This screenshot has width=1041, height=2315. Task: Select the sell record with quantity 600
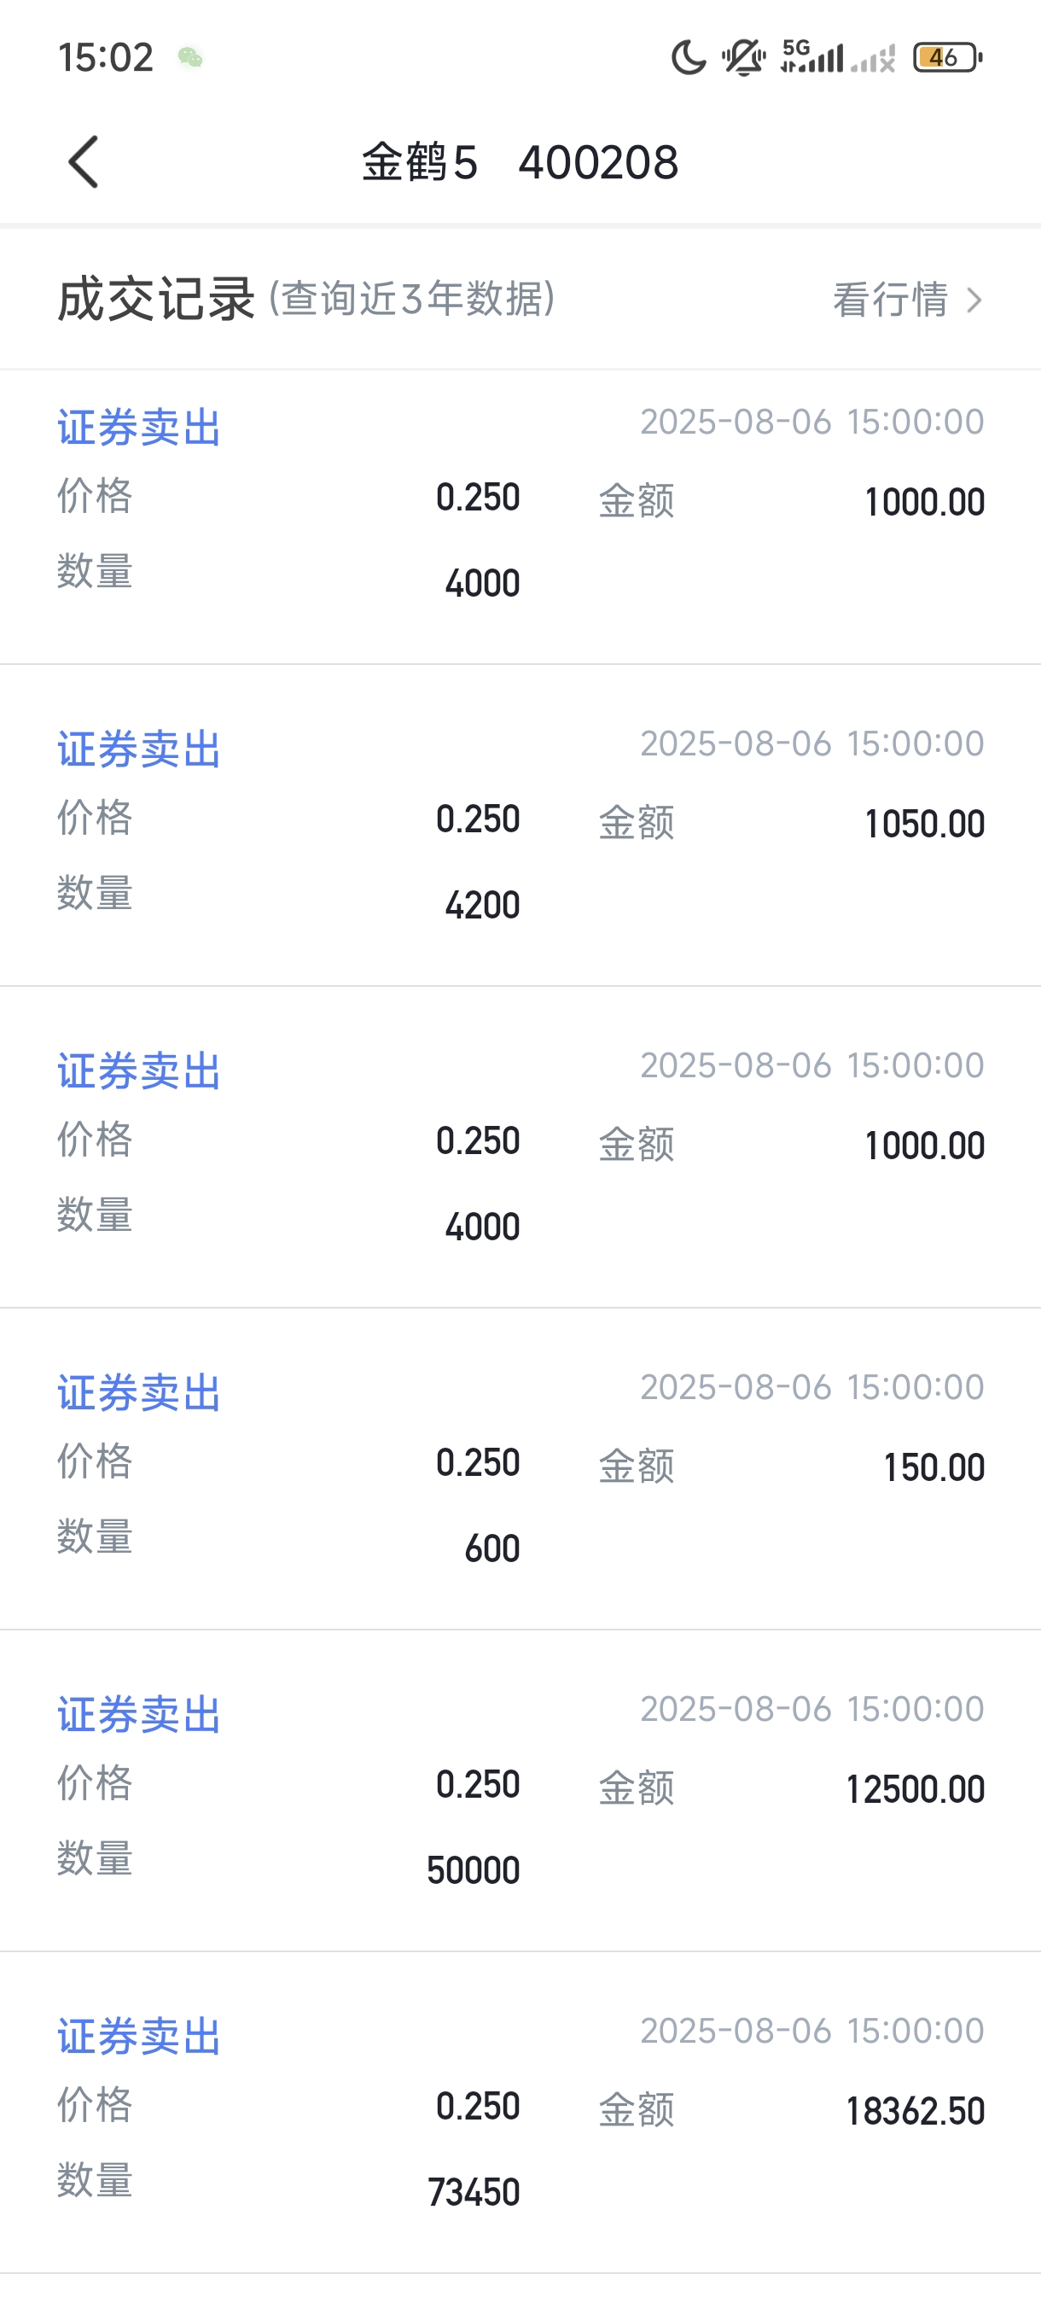point(520,1468)
